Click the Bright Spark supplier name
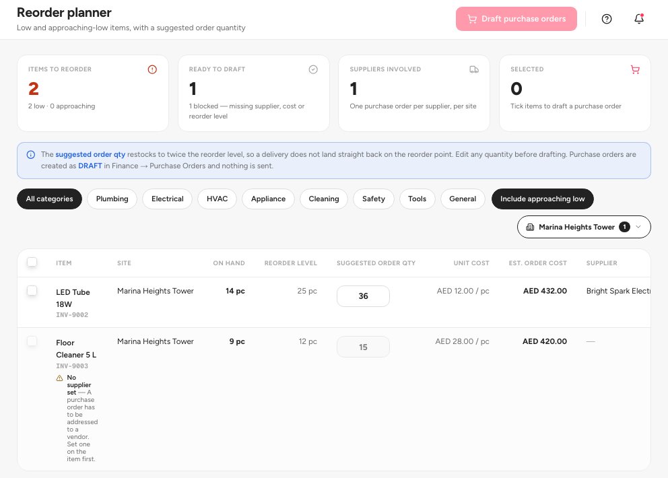The width and height of the screenshot is (668, 478). click(618, 291)
